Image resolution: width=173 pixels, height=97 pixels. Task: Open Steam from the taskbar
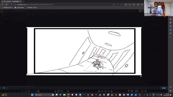click(100, 95)
